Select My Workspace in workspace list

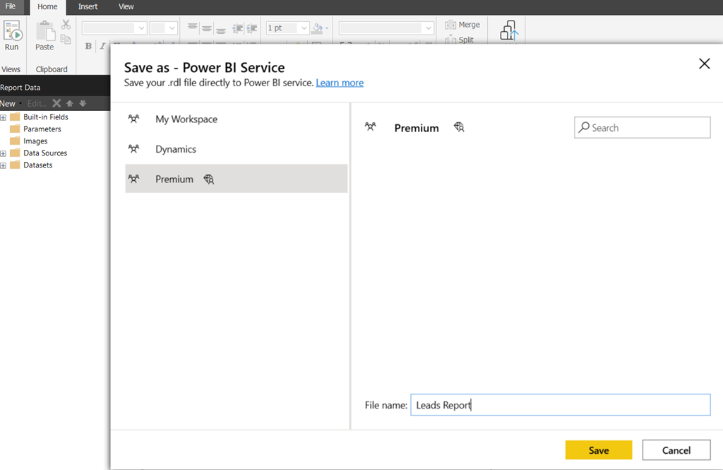pyautogui.click(x=236, y=119)
